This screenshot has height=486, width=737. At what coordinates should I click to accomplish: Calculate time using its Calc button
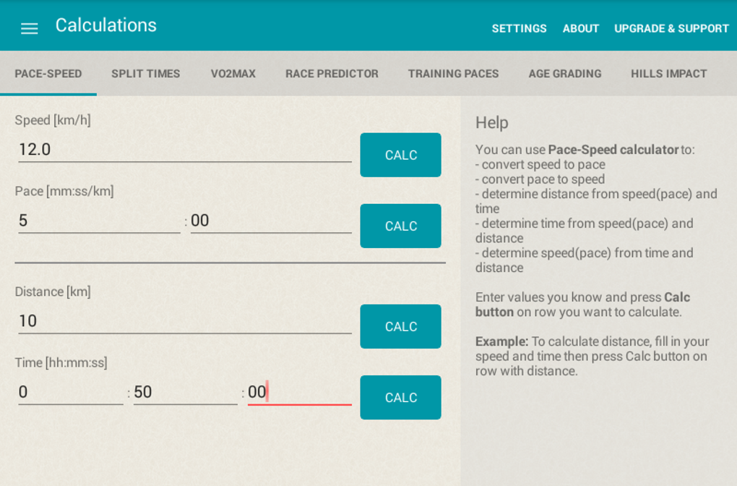point(400,397)
